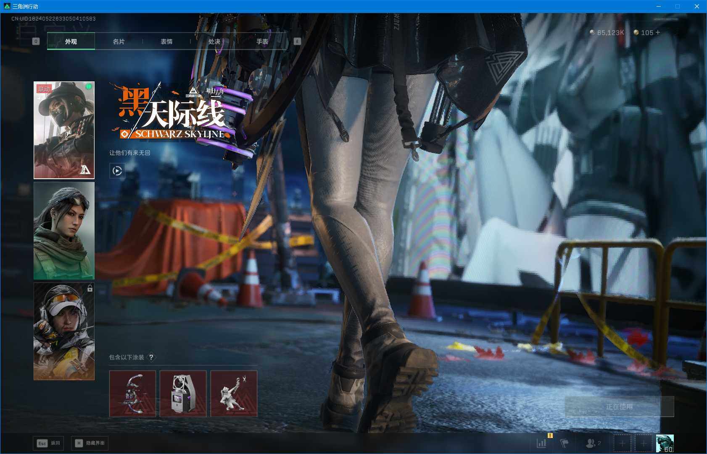Viewport: 707px width, 454px height.
Task: Preview the white device skin item
Action: [183, 394]
